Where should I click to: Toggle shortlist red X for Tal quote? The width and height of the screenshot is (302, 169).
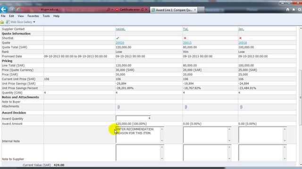(185, 38)
